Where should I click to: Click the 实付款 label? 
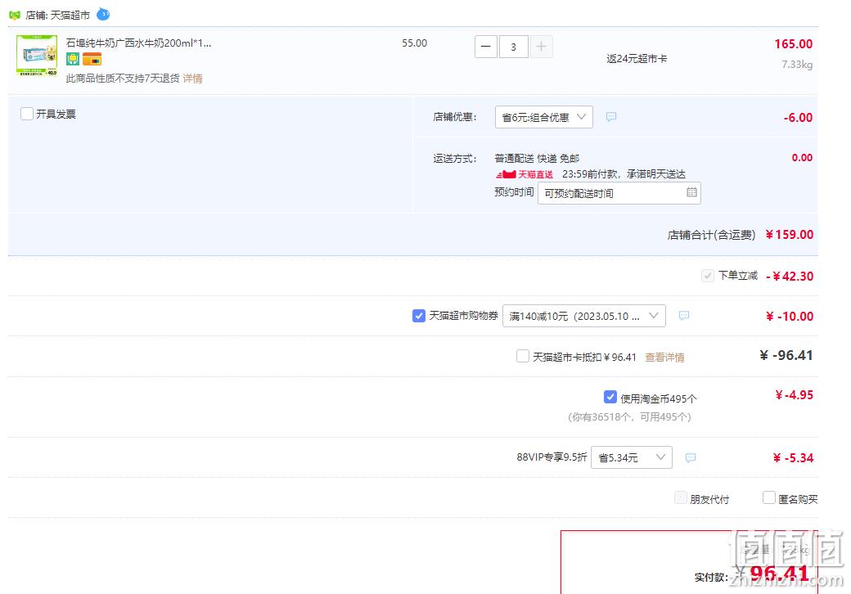click(x=711, y=577)
